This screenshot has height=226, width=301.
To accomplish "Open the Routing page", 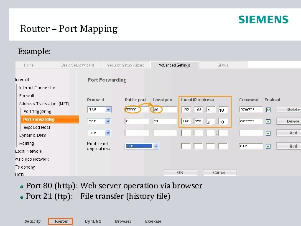I will [27, 144].
